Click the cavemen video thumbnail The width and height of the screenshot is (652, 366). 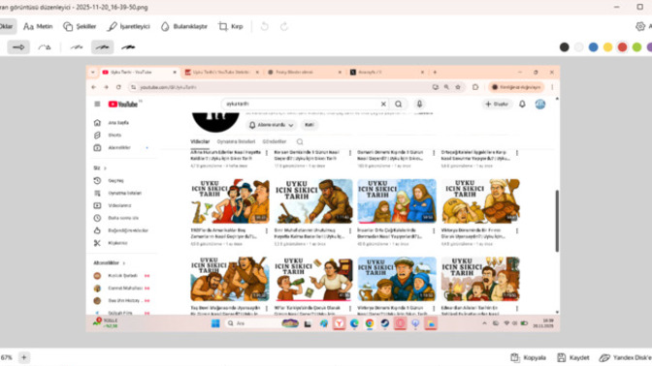pos(230,279)
